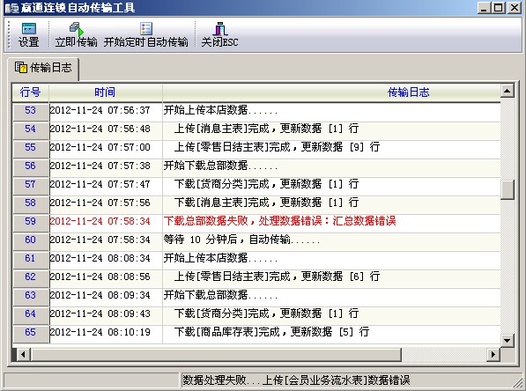This screenshot has width=526, height=391.
Task: Select the 传输日志 tab
Action: [x=43, y=68]
